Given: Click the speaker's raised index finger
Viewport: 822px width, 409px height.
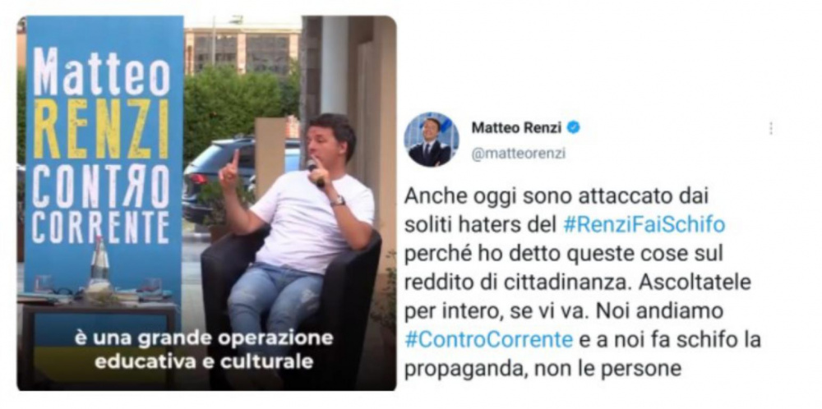Looking at the screenshot, I should click(x=235, y=159).
